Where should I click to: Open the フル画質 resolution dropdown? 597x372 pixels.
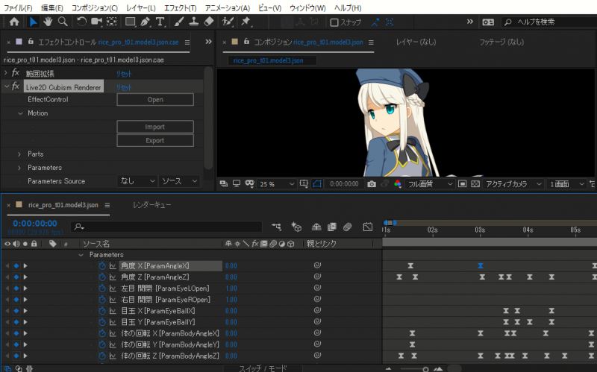point(430,183)
